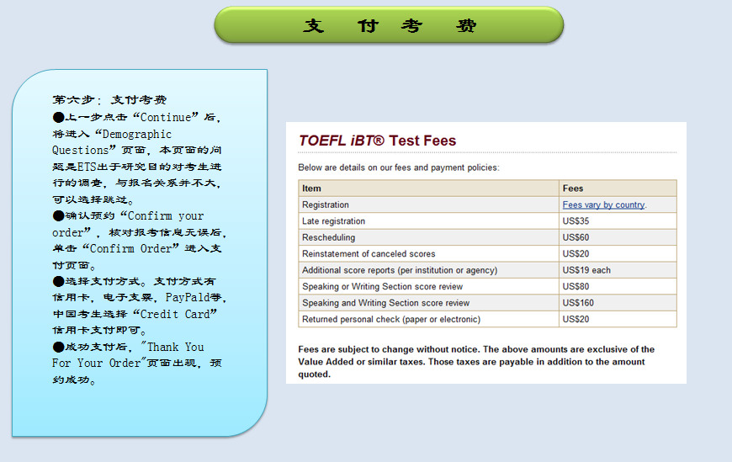Click the 'Returned personal check' row label

391,320
